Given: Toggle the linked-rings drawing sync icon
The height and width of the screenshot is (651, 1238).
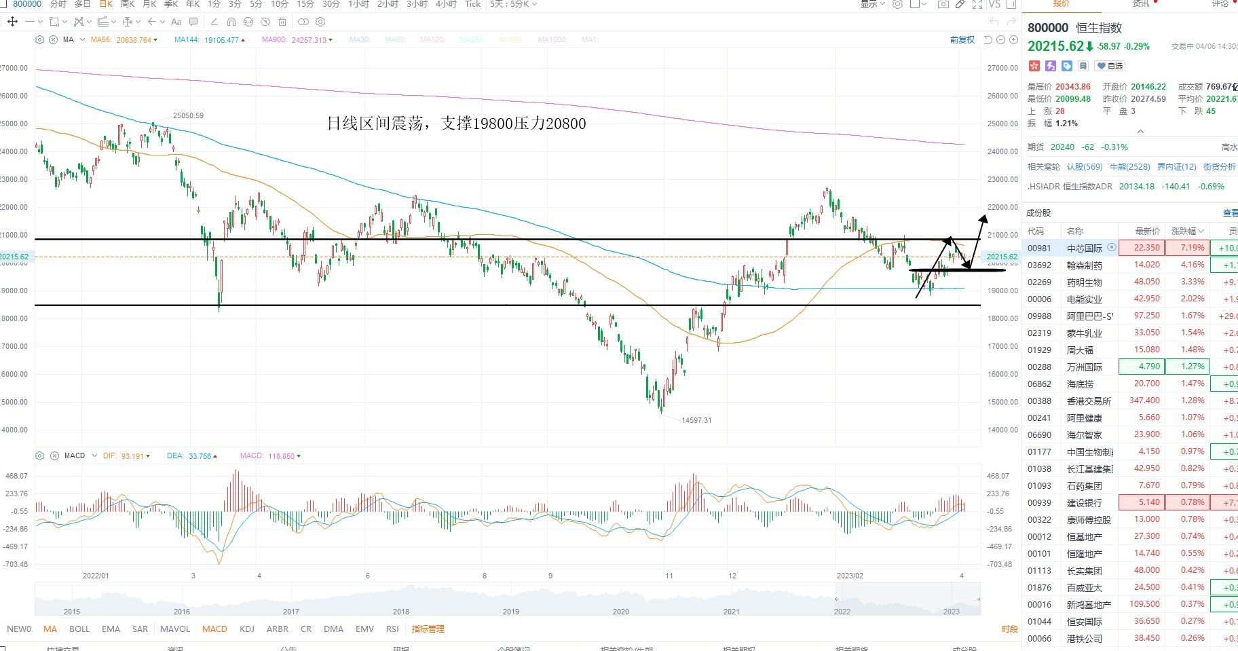Looking at the screenshot, I should (x=303, y=22).
